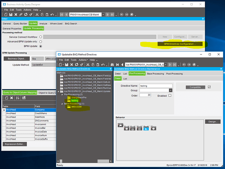Switch to Base Processing tab

coord(155,74)
